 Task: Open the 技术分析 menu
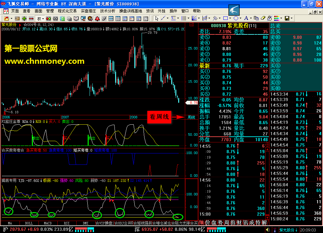coord(108,11)
